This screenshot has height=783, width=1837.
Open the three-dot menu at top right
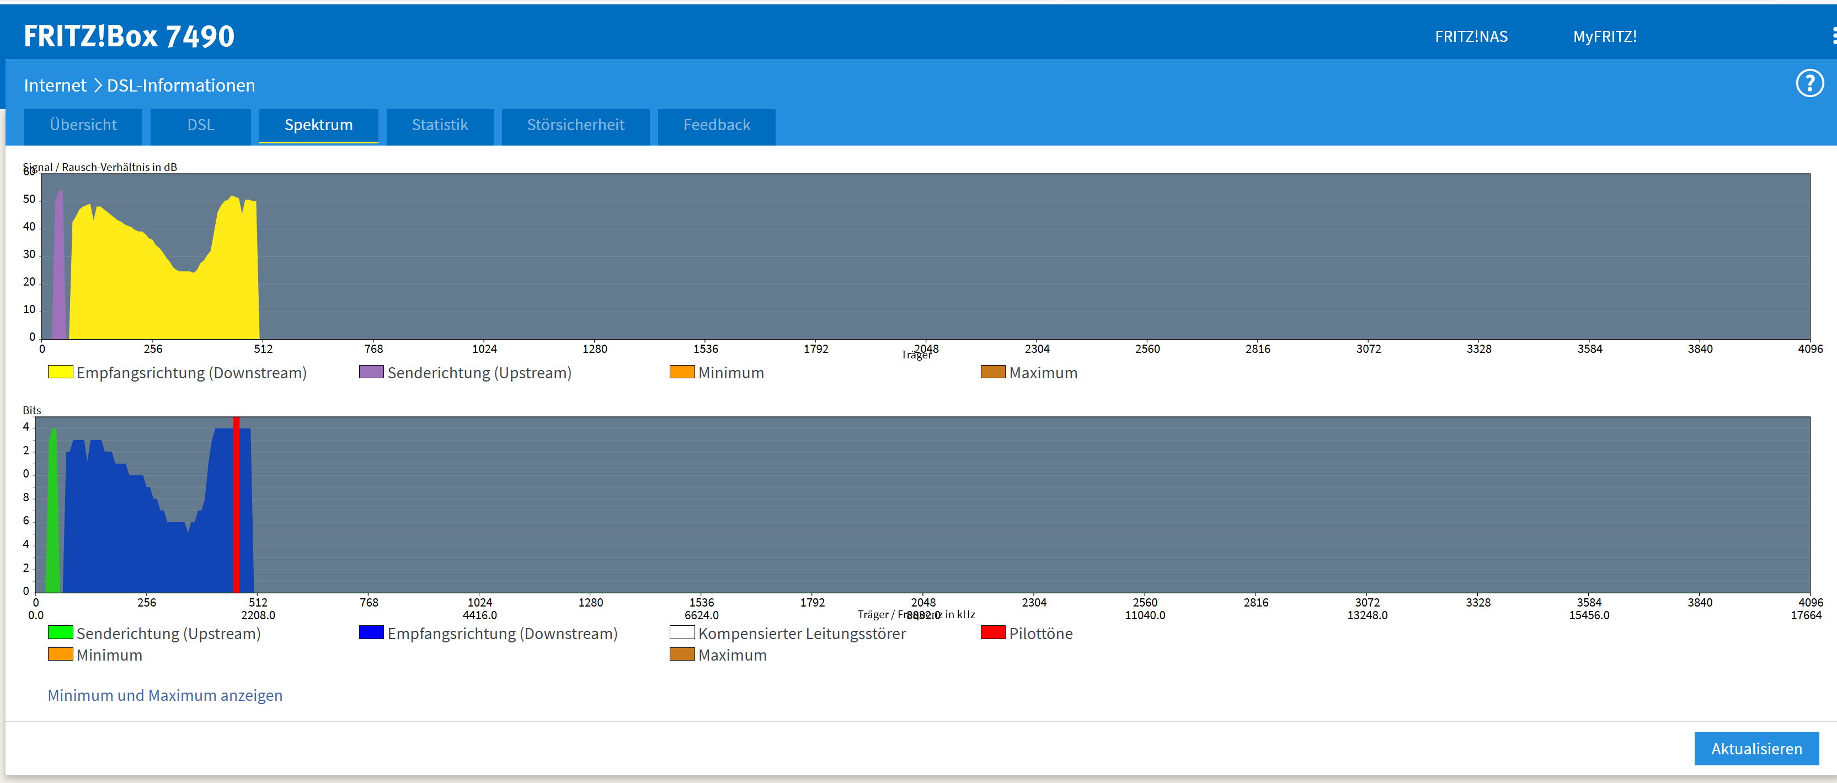tap(1834, 36)
